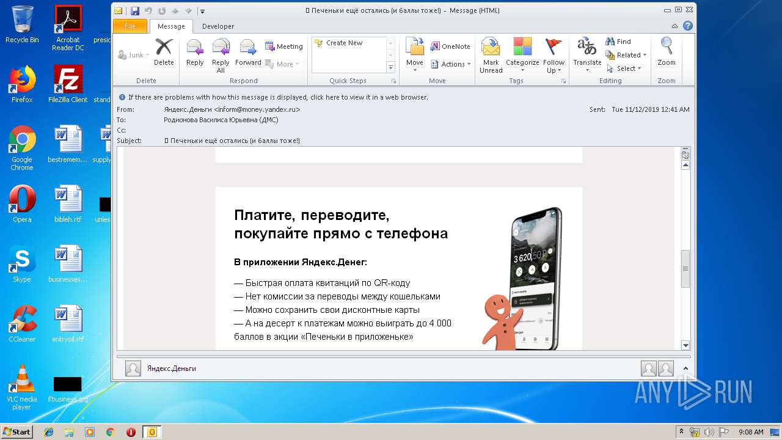Click Find in the Editing group
782x440 pixels.
[618, 42]
